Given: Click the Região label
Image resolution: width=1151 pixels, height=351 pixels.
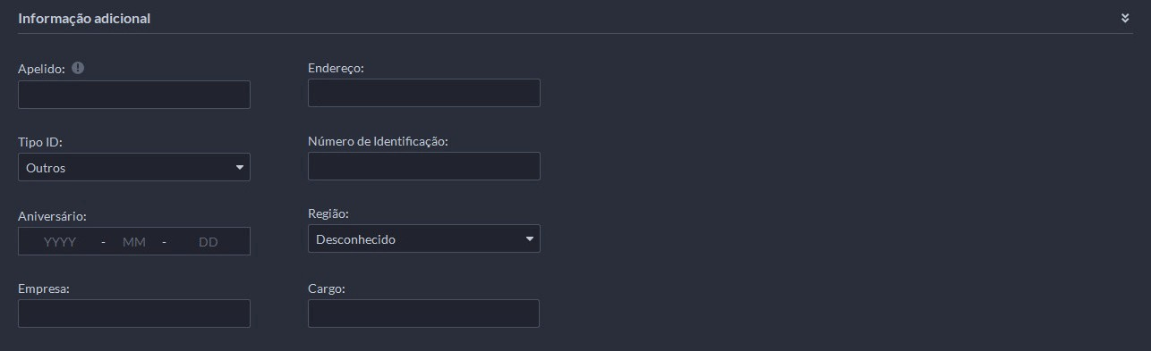Looking at the screenshot, I should point(328,214).
